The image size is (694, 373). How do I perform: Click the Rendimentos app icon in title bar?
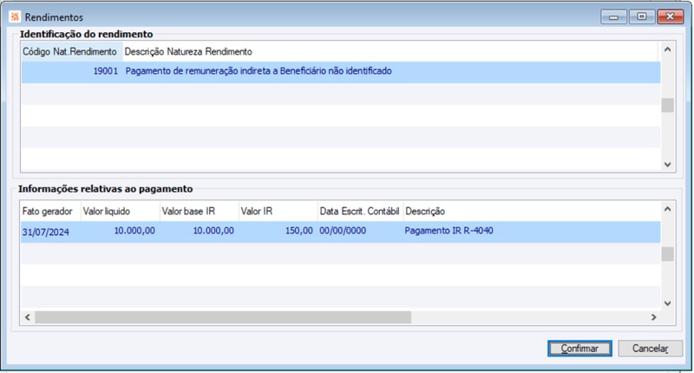pyautogui.click(x=15, y=16)
